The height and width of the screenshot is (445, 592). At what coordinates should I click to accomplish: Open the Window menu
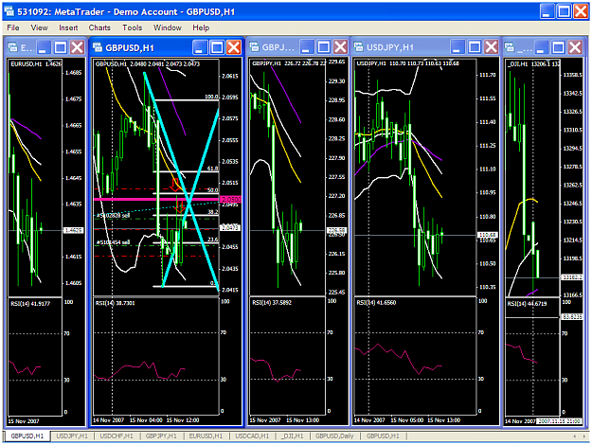[168, 27]
